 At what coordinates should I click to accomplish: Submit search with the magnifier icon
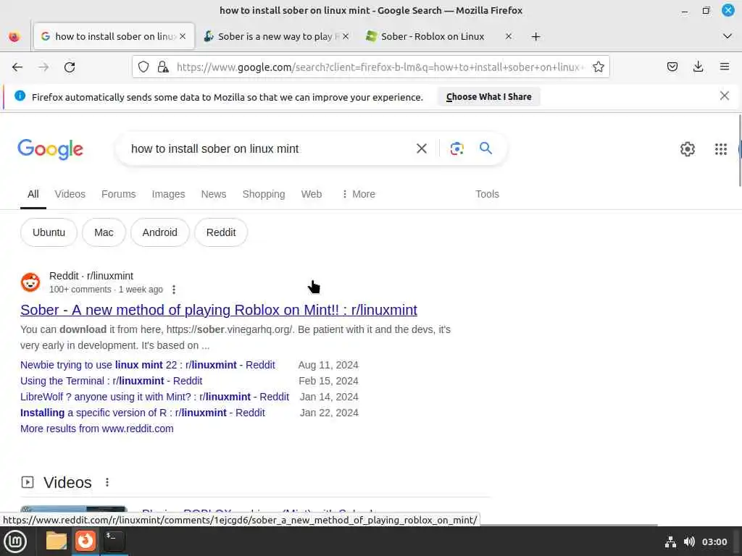485,148
